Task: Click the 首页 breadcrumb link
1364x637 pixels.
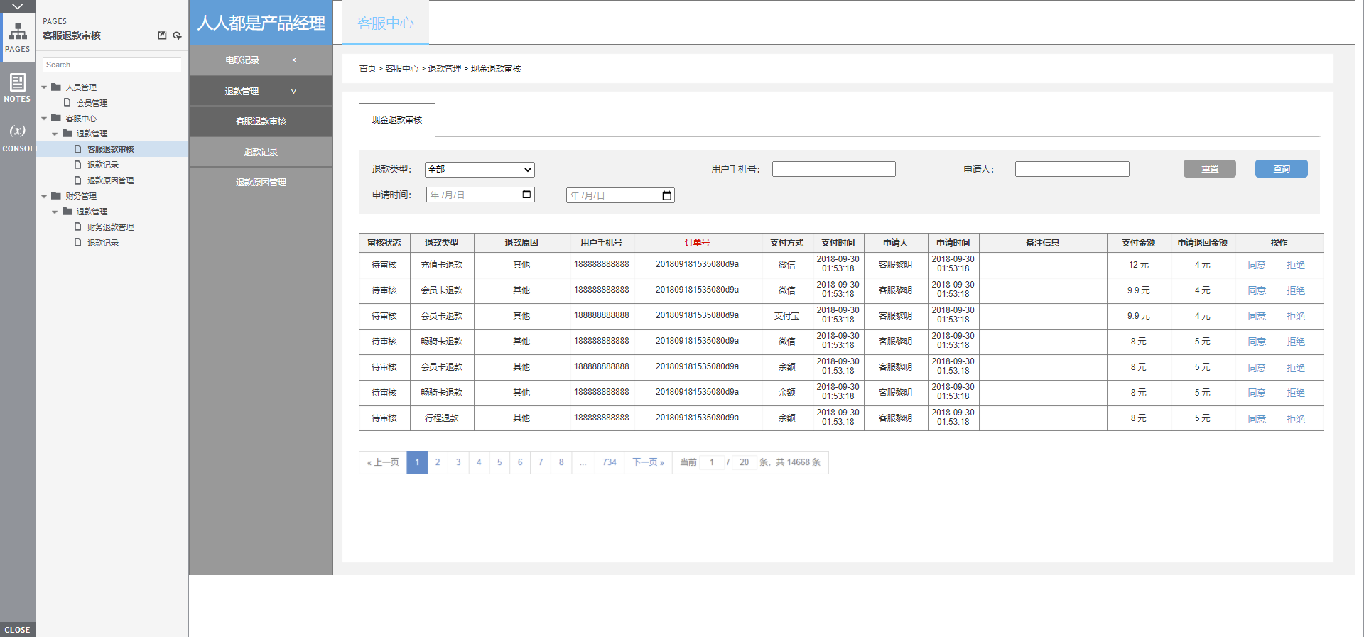Action: click(367, 69)
